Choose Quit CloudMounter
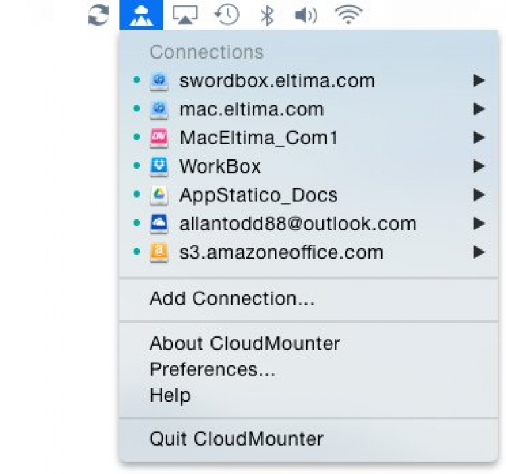Screen dimensions: 506x474 point(309,439)
